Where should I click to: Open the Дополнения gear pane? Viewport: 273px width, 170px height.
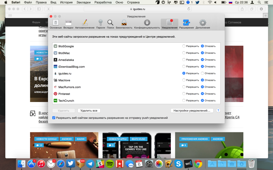pos(203,24)
